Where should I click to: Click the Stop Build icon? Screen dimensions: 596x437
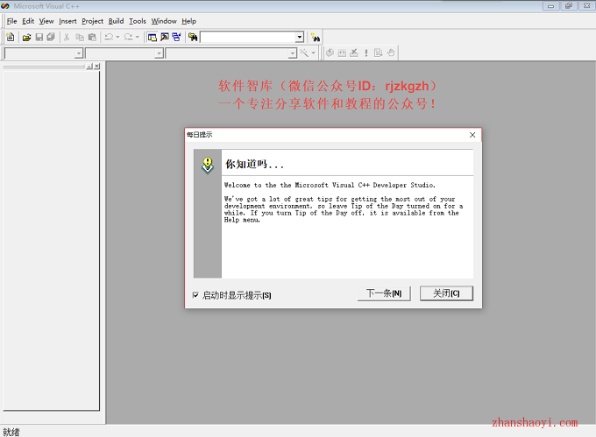tap(354, 53)
